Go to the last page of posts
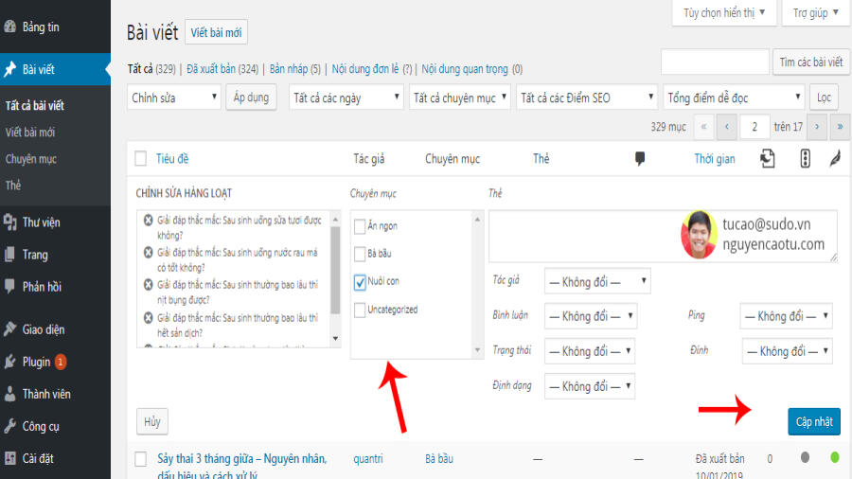This screenshot has height=479, width=852. click(x=840, y=127)
